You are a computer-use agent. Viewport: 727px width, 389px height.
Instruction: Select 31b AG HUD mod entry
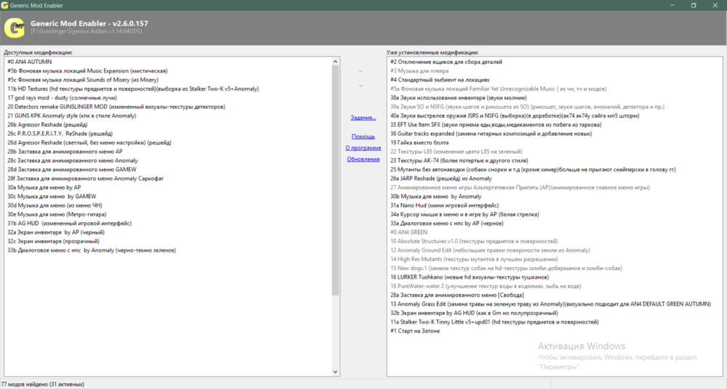69,224
